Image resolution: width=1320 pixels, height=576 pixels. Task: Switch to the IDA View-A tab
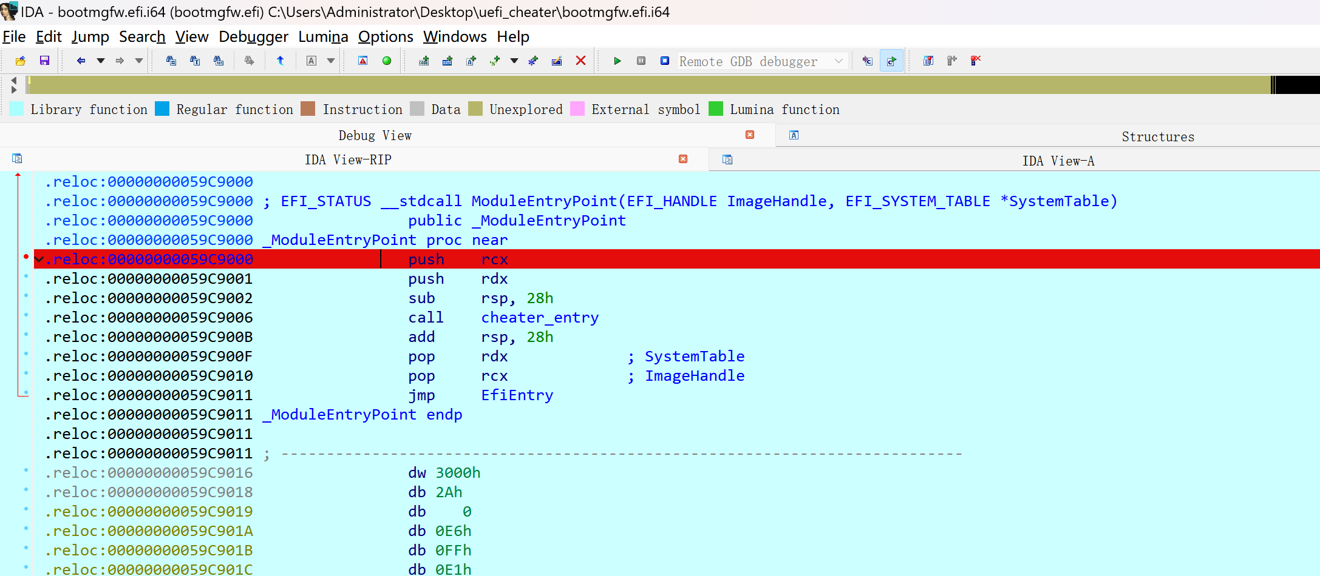(1058, 161)
